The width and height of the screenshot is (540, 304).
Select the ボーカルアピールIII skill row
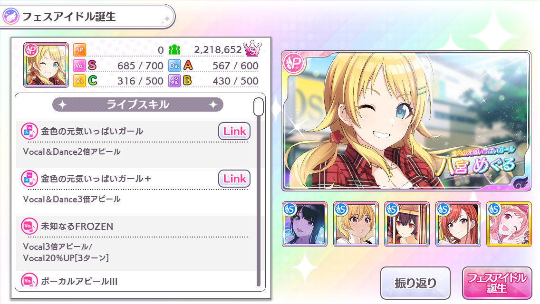pyautogui.click(x=137, y=280)
